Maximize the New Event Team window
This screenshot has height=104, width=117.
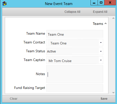[x=101, y=3]
